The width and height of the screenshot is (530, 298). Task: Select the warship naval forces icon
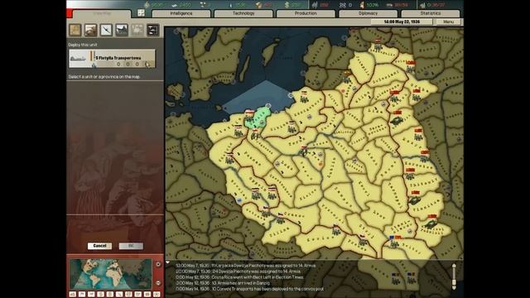[122, 30]
